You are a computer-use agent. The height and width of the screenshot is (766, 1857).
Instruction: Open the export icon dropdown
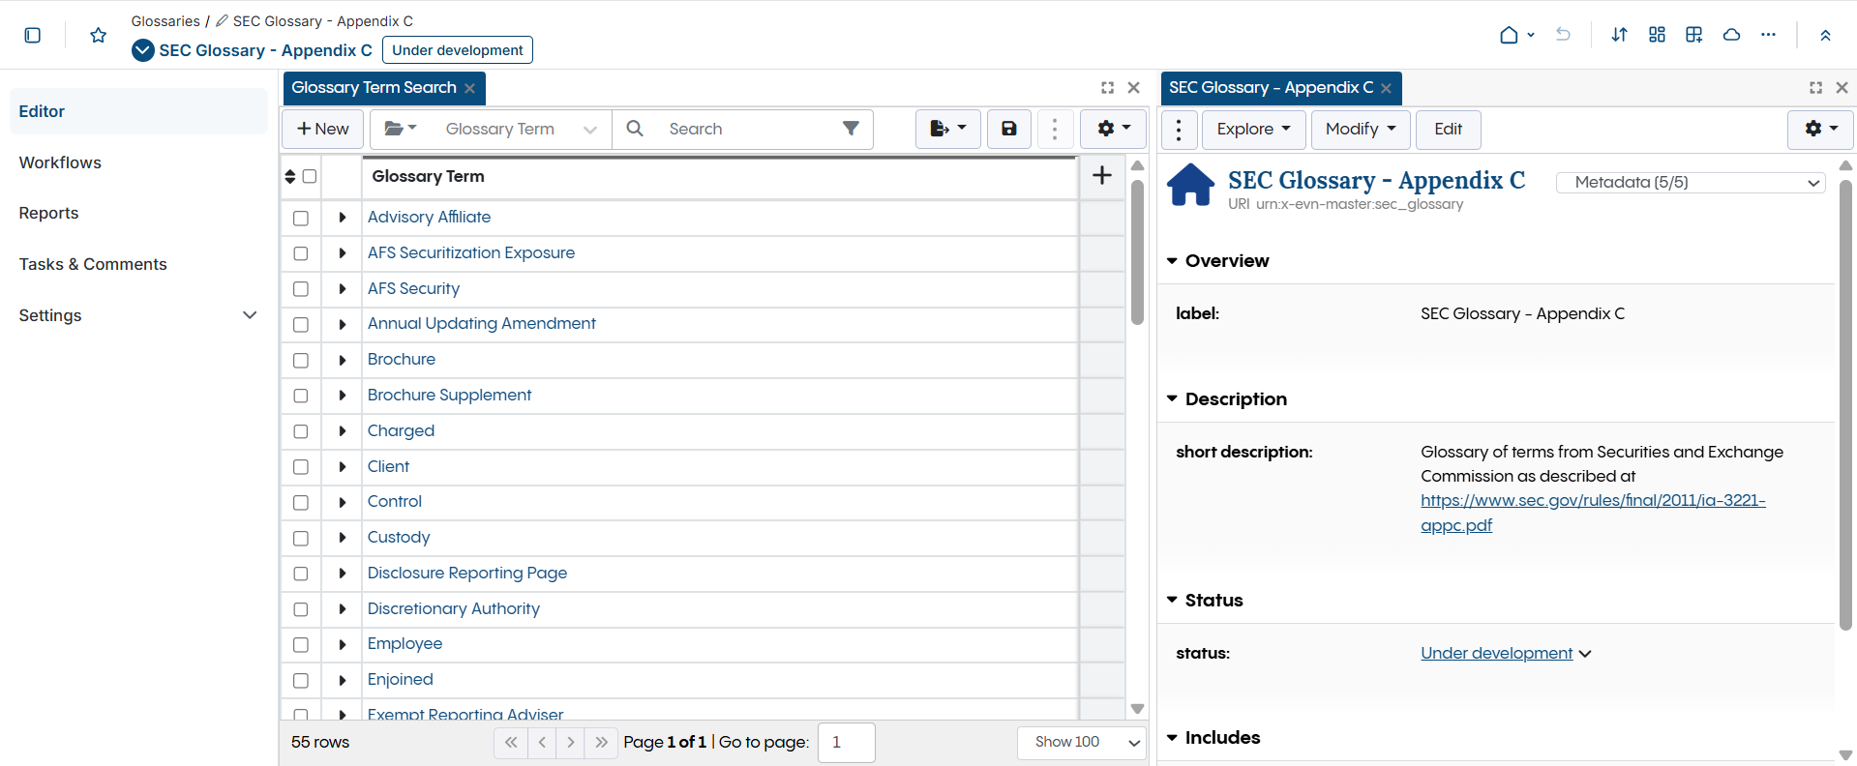tap(948, 129)
